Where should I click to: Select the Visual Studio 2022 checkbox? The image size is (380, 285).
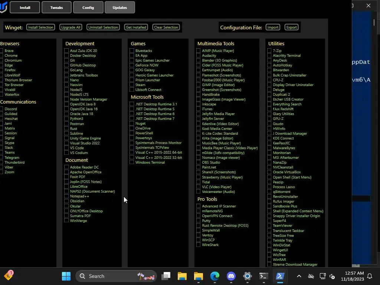[x=66, y=143]
